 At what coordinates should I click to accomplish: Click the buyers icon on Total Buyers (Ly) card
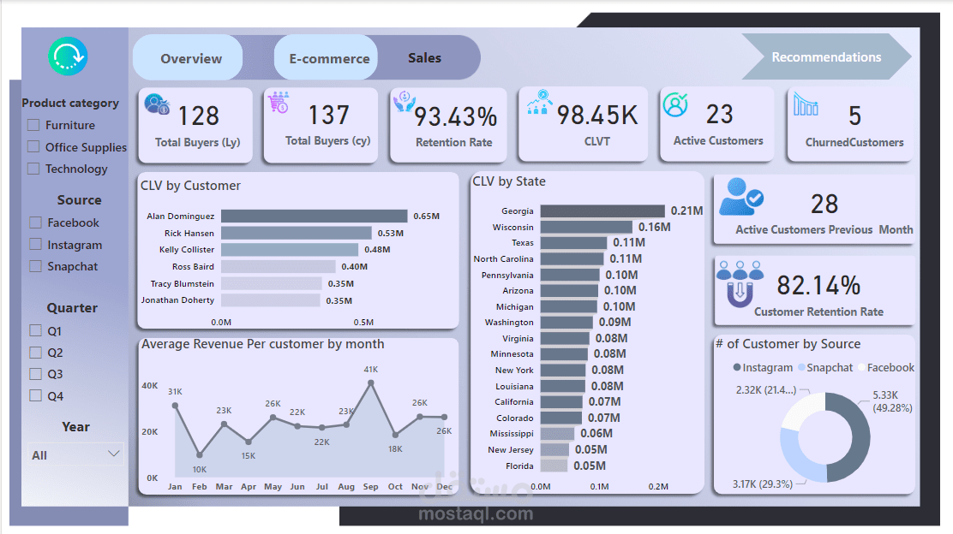pyautogui.click(x=155, y=104)
